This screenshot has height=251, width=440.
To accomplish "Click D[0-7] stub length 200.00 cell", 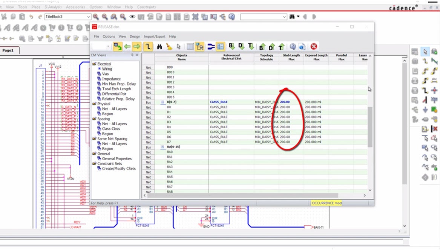I will [x=291, y=102].
